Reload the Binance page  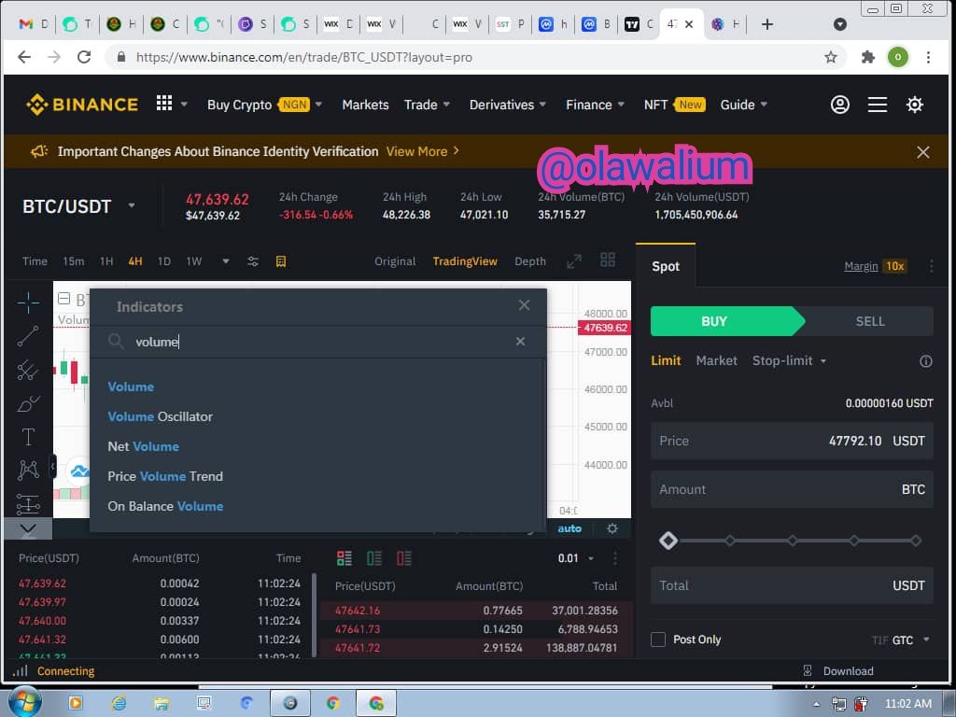point(84,57)
